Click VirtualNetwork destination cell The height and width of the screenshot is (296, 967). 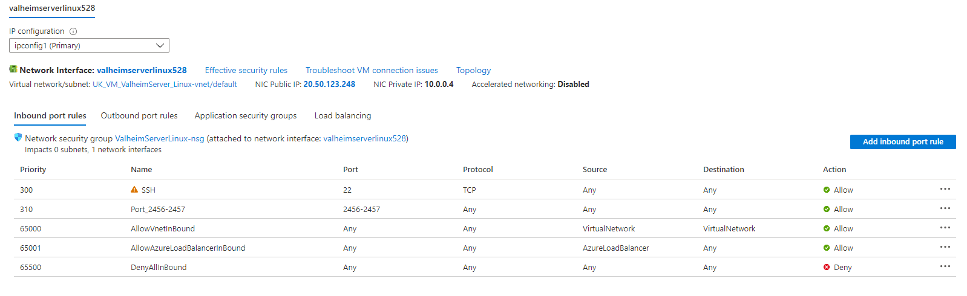tap(729, 228)
